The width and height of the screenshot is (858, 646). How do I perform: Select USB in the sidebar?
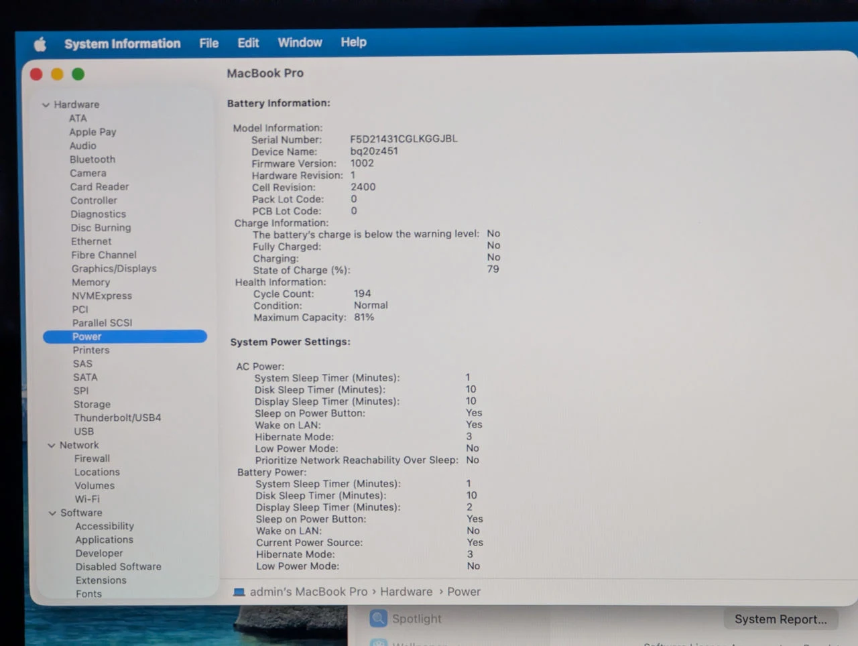pos(84,432)
